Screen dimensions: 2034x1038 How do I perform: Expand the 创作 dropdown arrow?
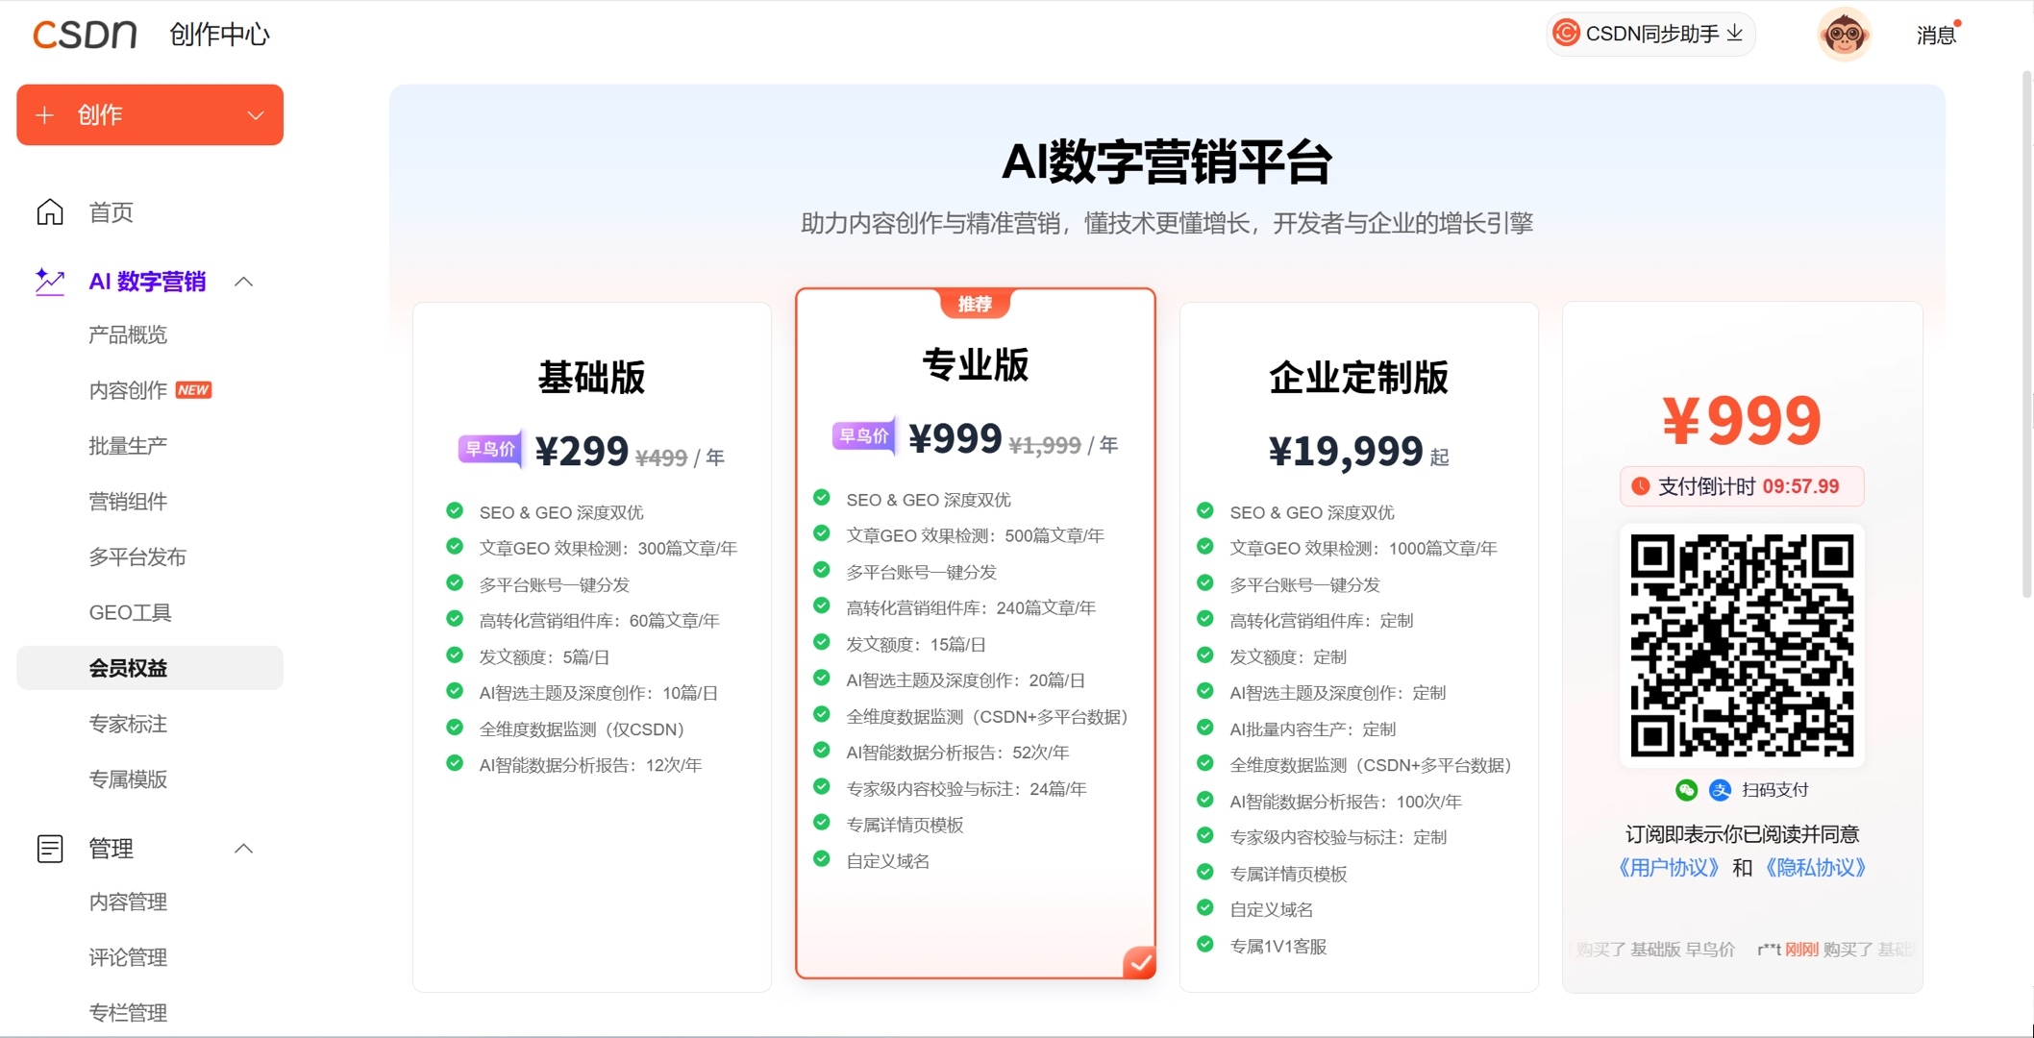point(256,115)
